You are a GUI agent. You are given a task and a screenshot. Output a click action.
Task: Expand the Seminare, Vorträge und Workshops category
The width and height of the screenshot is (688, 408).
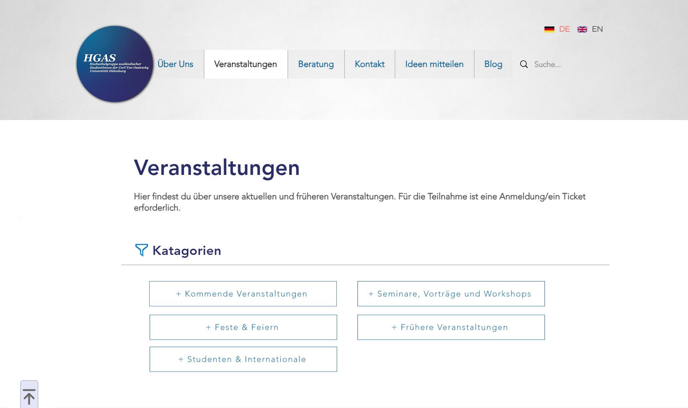click(451, 294)
